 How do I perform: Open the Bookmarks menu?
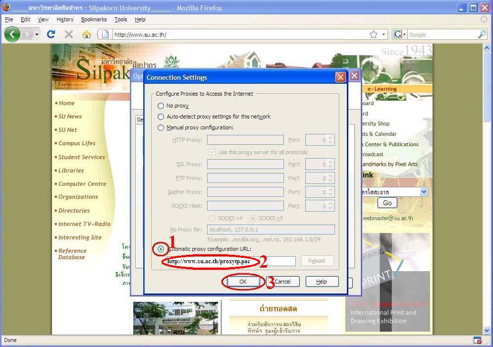94,19
